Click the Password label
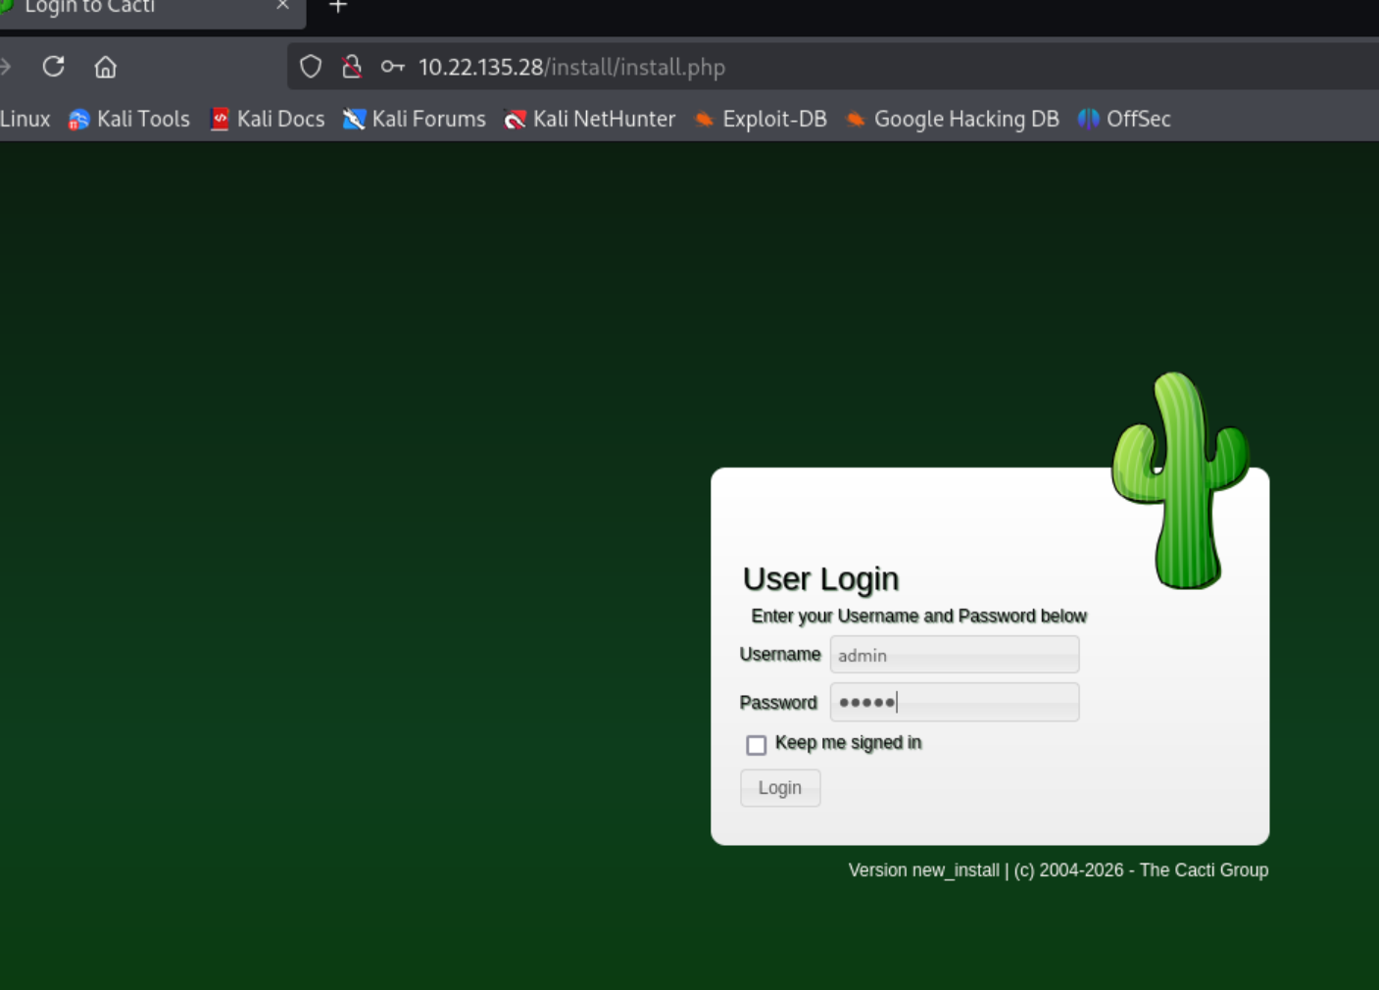 tap(778, 703)
